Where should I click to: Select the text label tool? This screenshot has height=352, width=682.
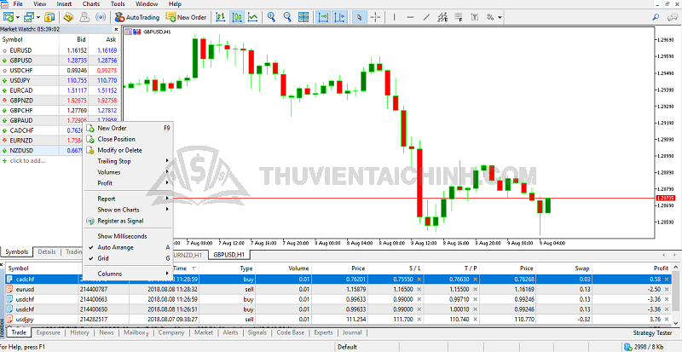point(475,17)
